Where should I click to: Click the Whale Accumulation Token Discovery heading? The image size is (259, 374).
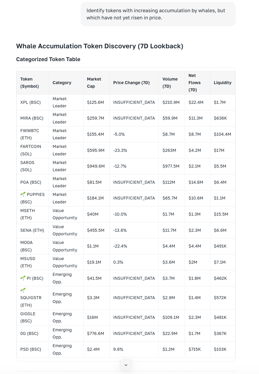click(x=99, y=46)
